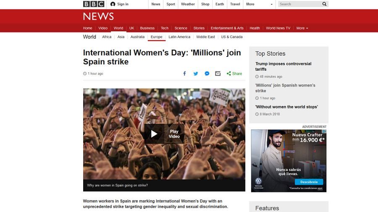Select Europe world region

click(x=157, y=37)
